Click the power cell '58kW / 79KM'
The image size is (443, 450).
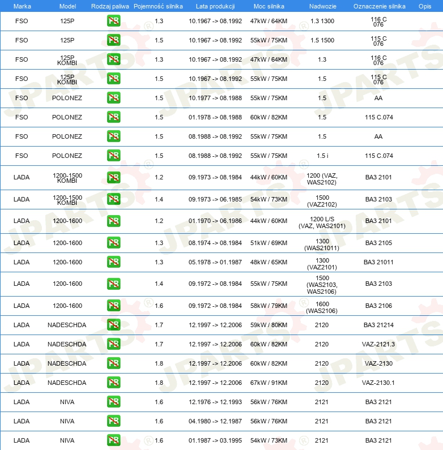(x=269, y=306)
